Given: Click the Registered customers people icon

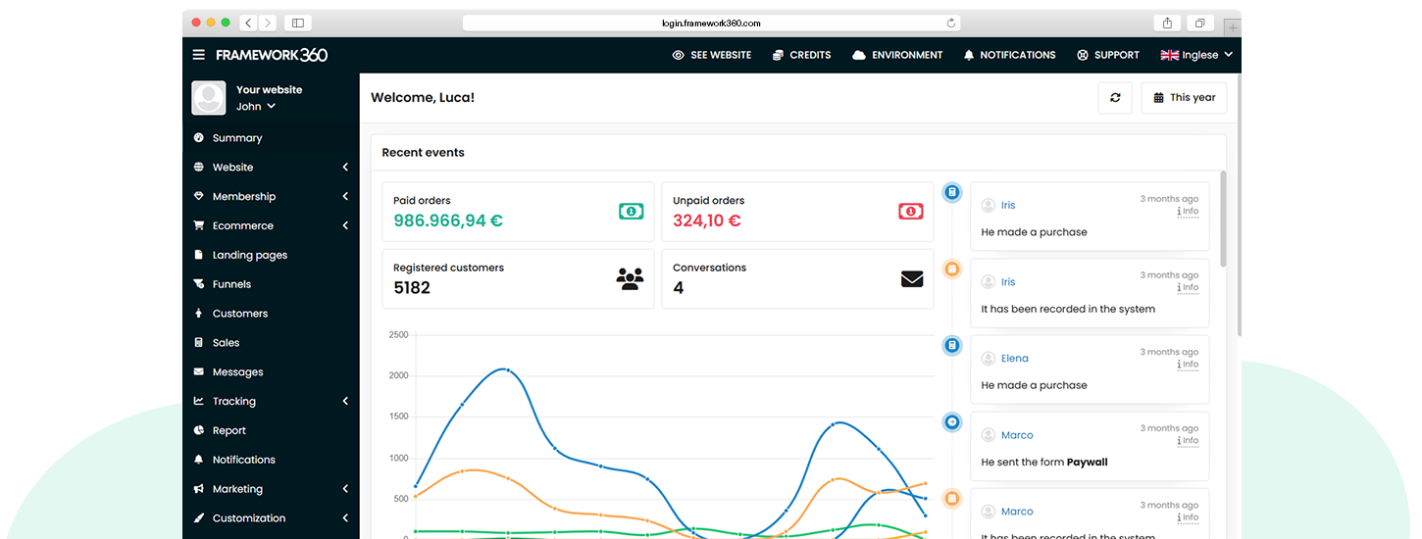Looking at the screenshot, I should coord(631,278).
